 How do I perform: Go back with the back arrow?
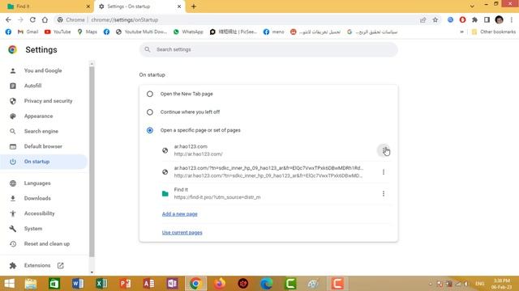(8, 19)
